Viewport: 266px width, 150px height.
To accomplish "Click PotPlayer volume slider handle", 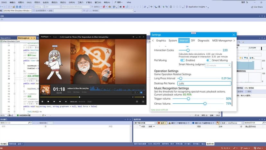I will 144,97.
